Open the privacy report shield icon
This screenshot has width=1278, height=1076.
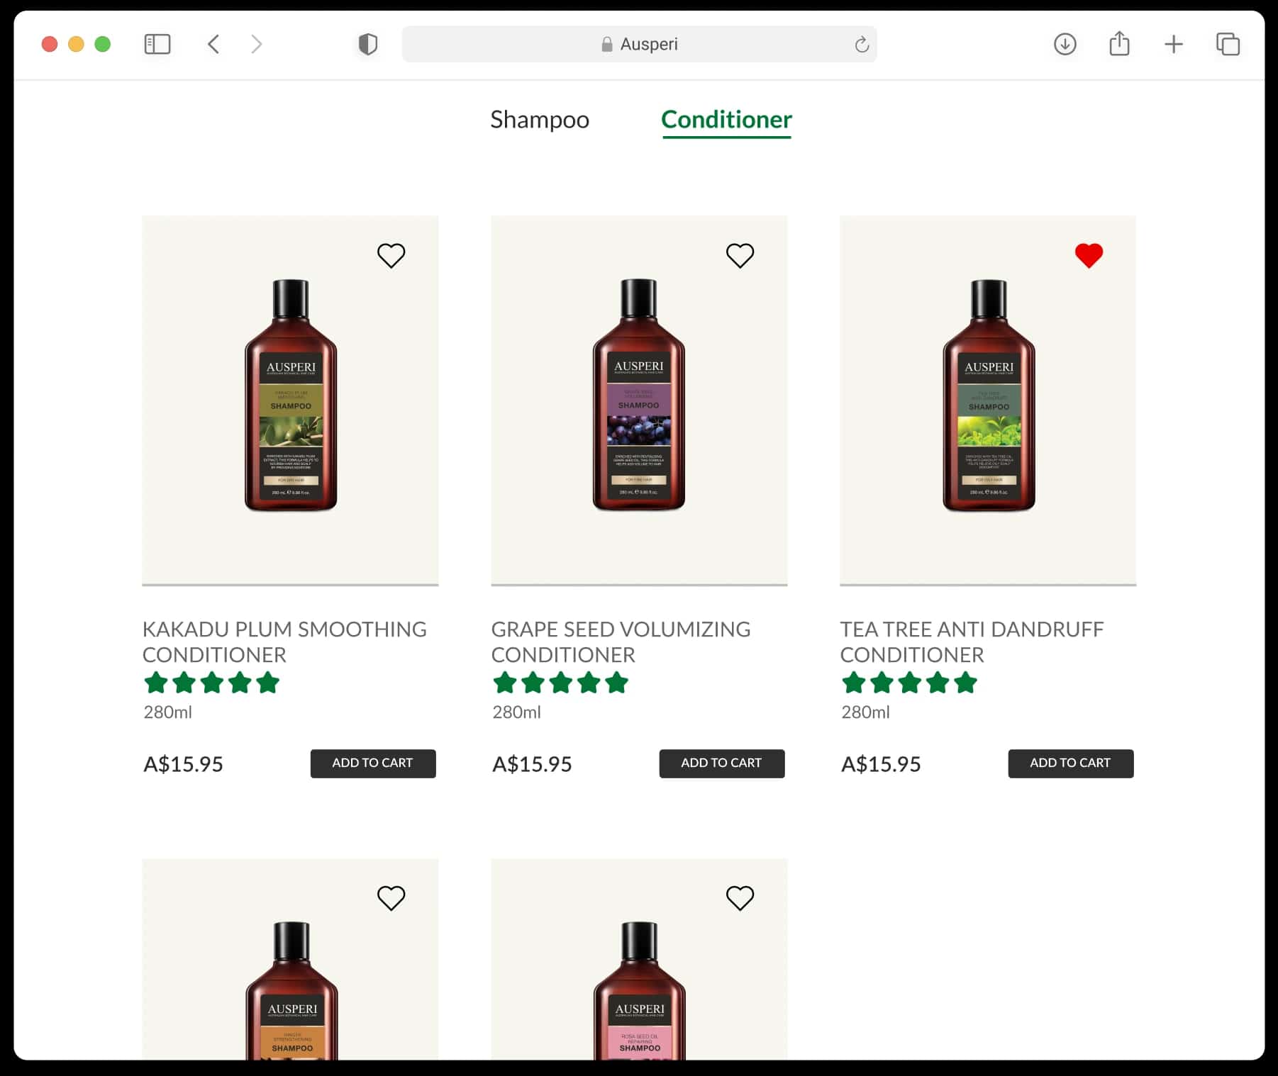(x=368, y=44)
